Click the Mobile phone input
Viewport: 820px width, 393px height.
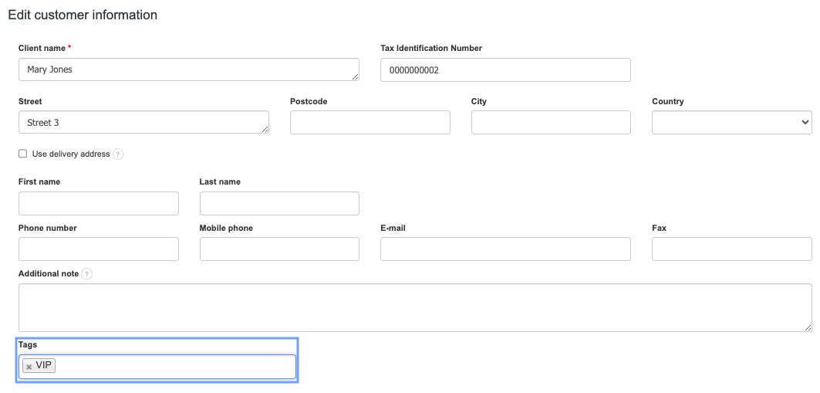tap(279, 249)
